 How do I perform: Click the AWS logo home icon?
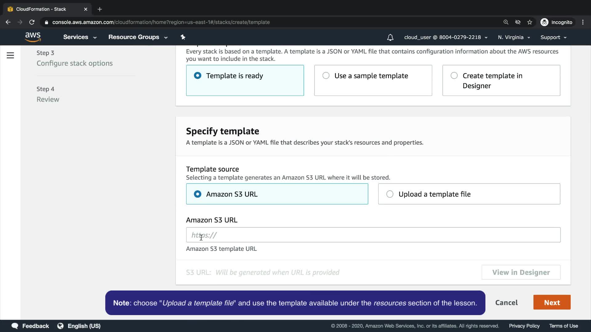(33, 37)
